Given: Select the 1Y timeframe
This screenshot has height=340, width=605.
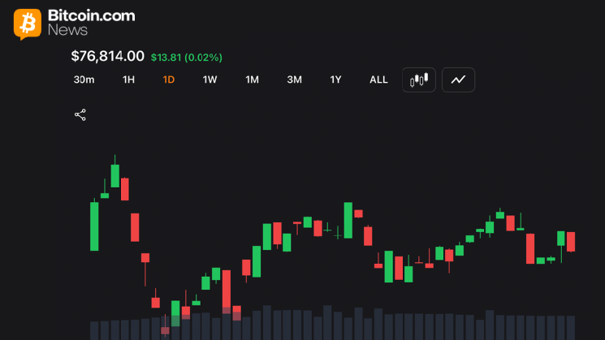Looking at the screenshot, I should click(x=335, y=80).
